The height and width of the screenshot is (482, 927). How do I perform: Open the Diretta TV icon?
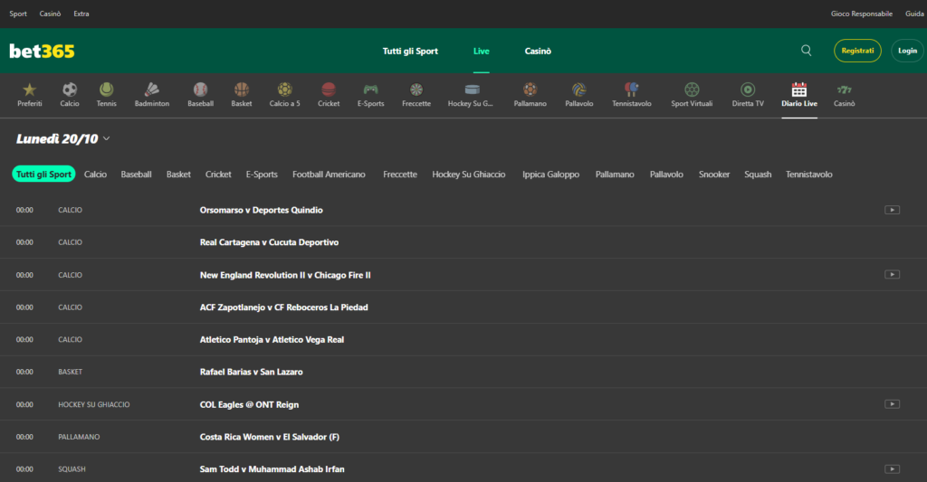747,90
